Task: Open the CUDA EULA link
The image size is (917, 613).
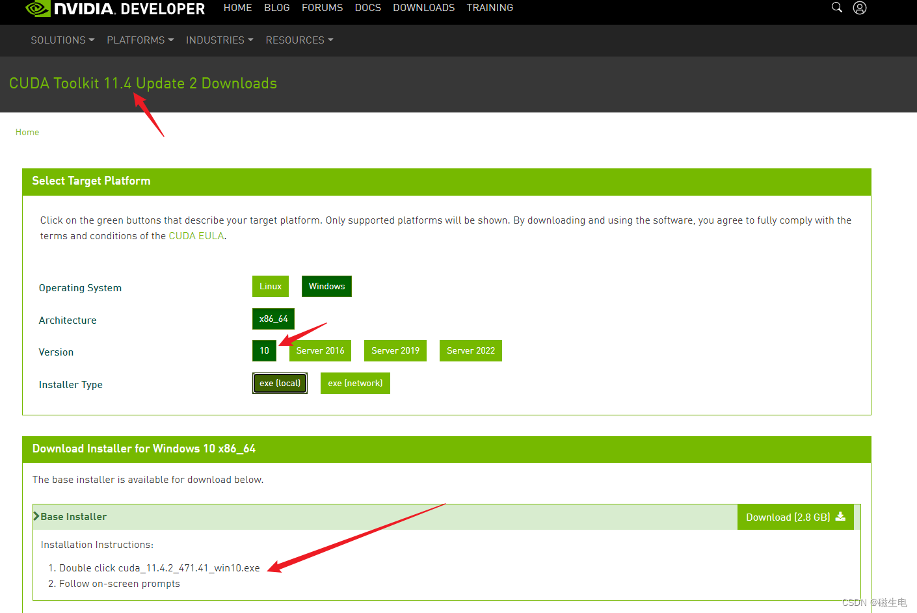Action: click(196, 236)
